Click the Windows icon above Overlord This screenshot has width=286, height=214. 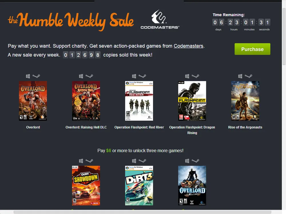tap(28, 76)
